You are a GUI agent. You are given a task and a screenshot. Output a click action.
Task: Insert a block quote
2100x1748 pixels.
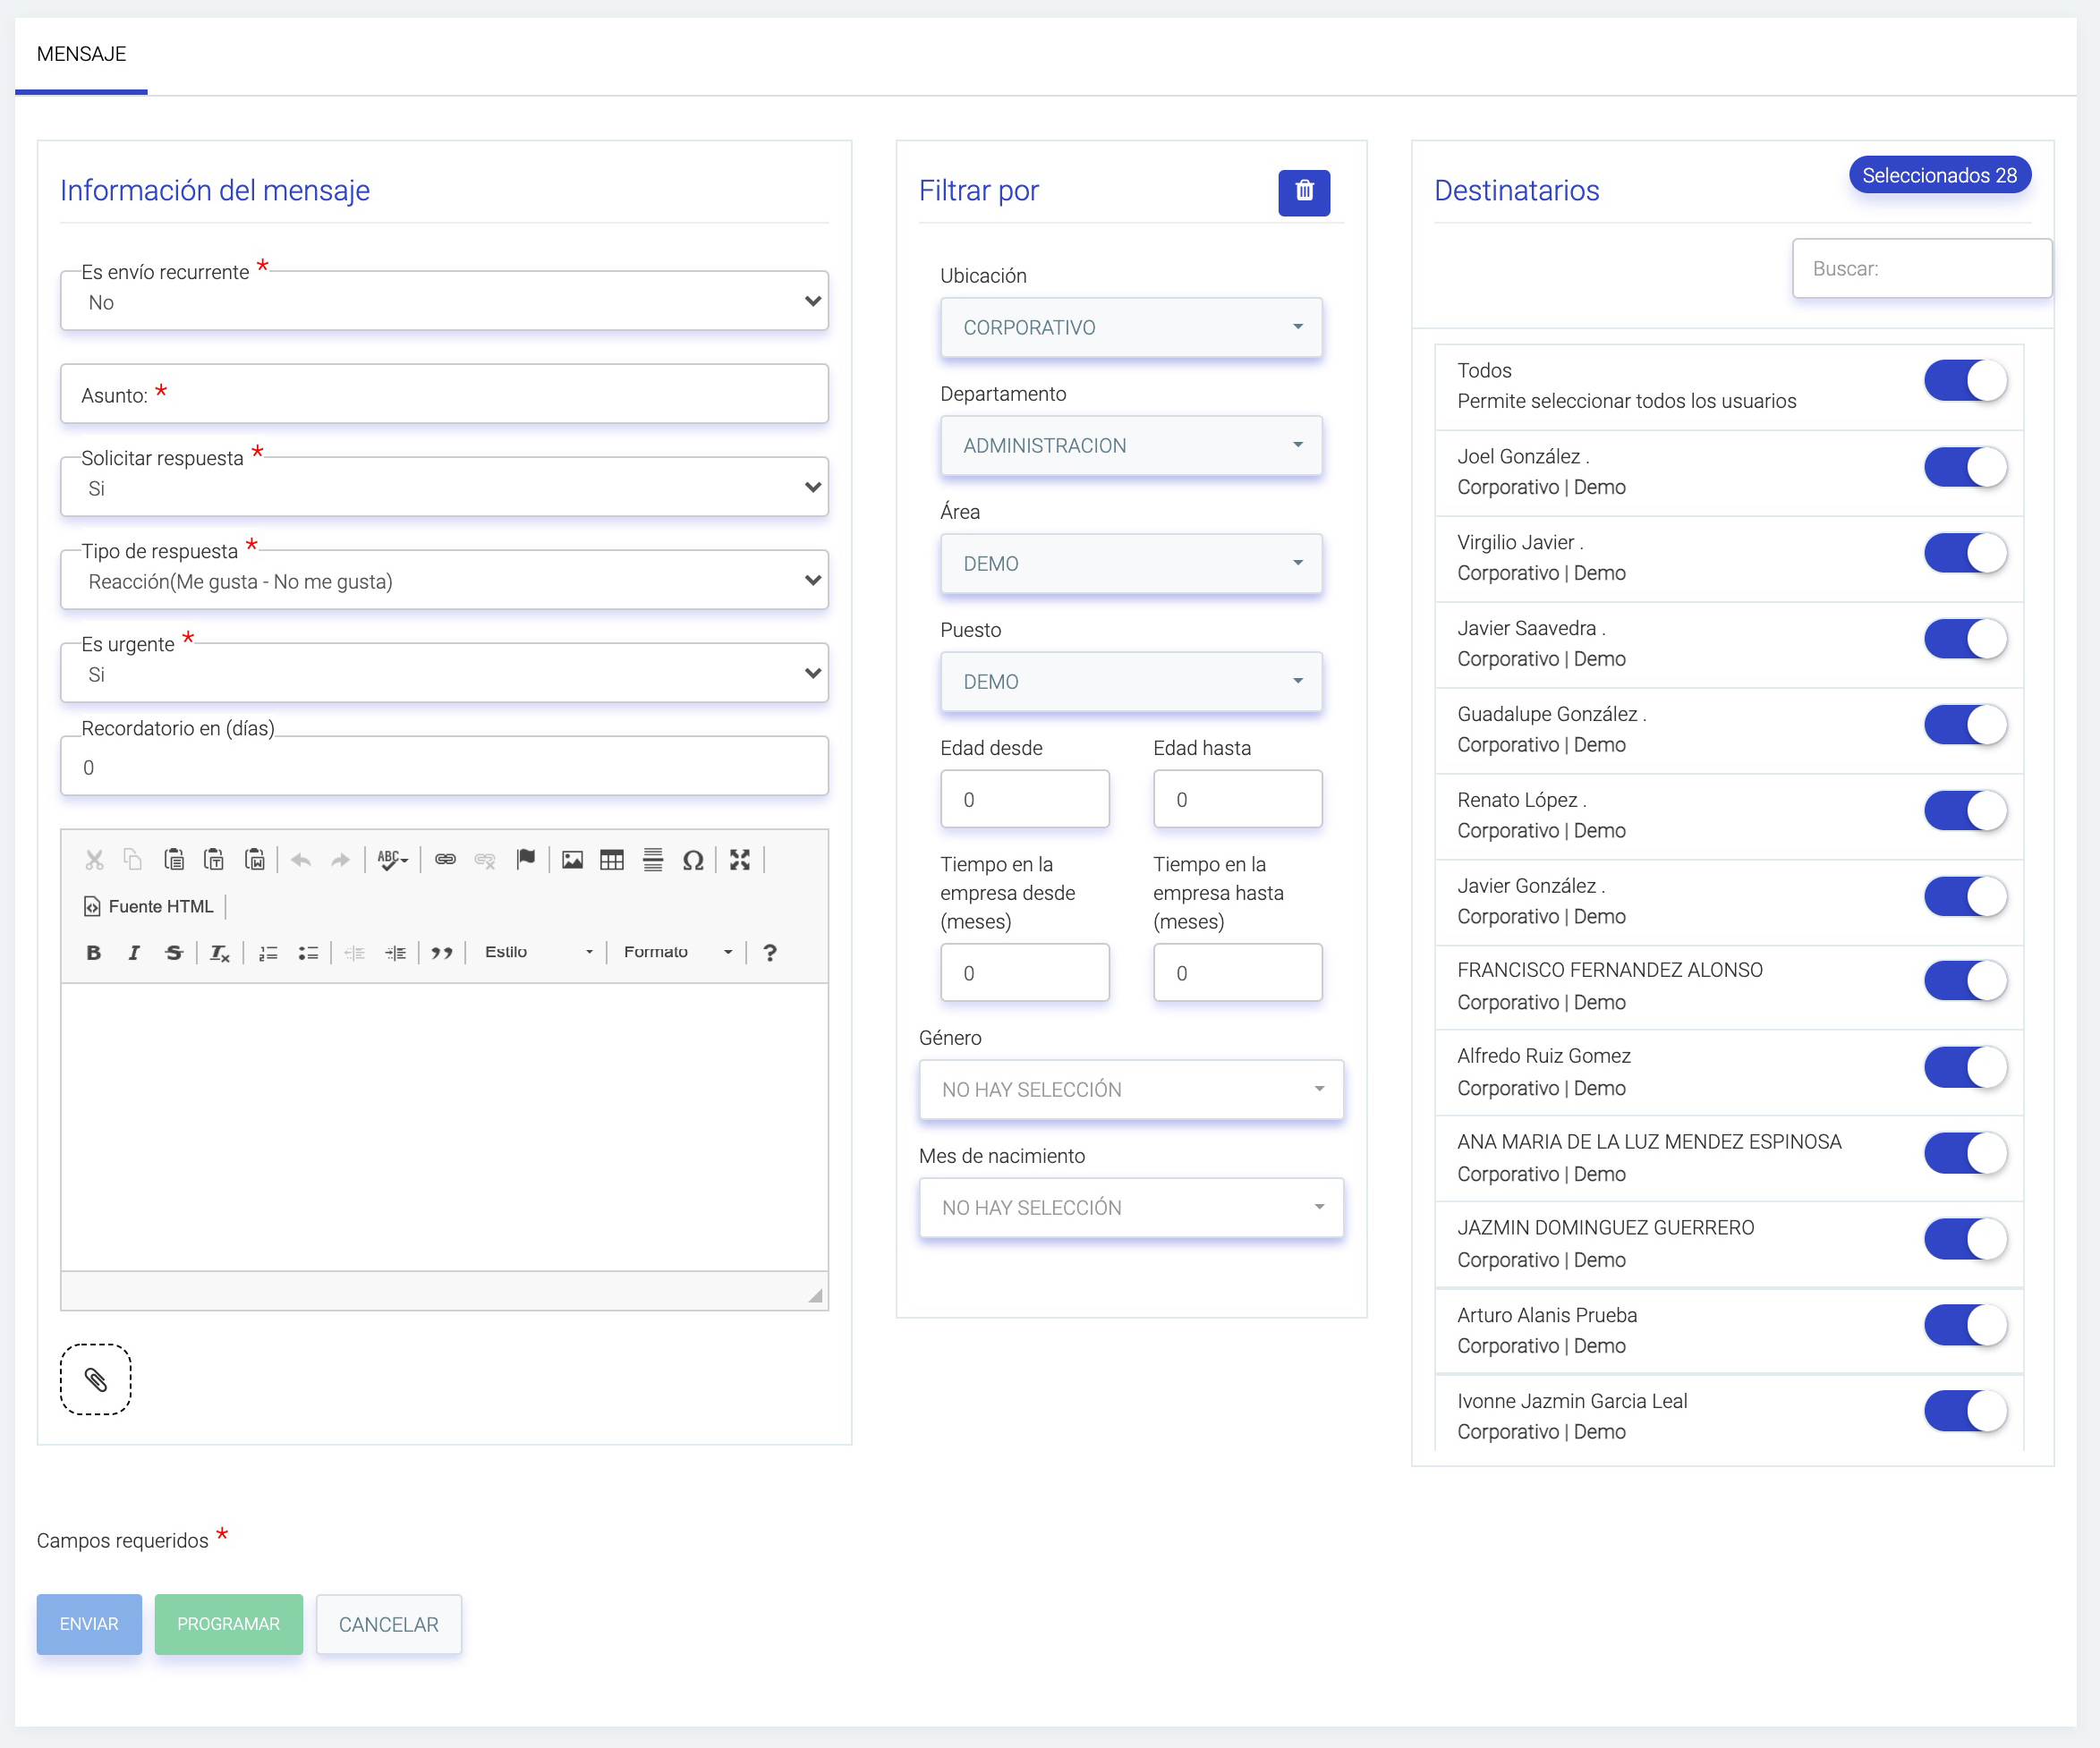[442, 953]
